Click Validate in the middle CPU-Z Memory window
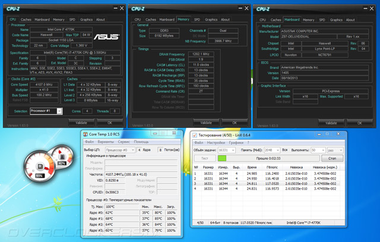 pos(206,123)
